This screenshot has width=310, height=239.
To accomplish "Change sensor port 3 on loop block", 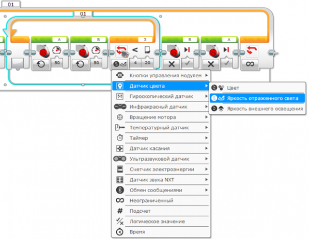I will click(x=145, y=40).
